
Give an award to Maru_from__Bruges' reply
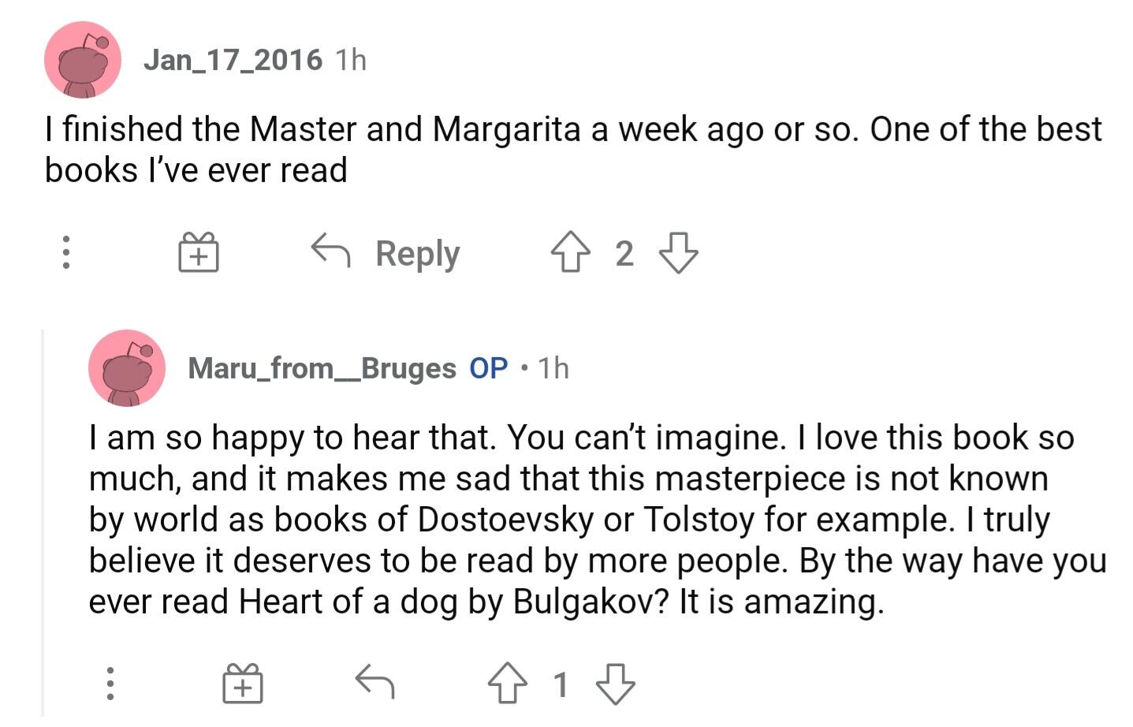[242, 683]
